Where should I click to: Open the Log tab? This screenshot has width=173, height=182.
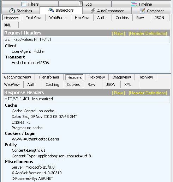click(85, 4)
